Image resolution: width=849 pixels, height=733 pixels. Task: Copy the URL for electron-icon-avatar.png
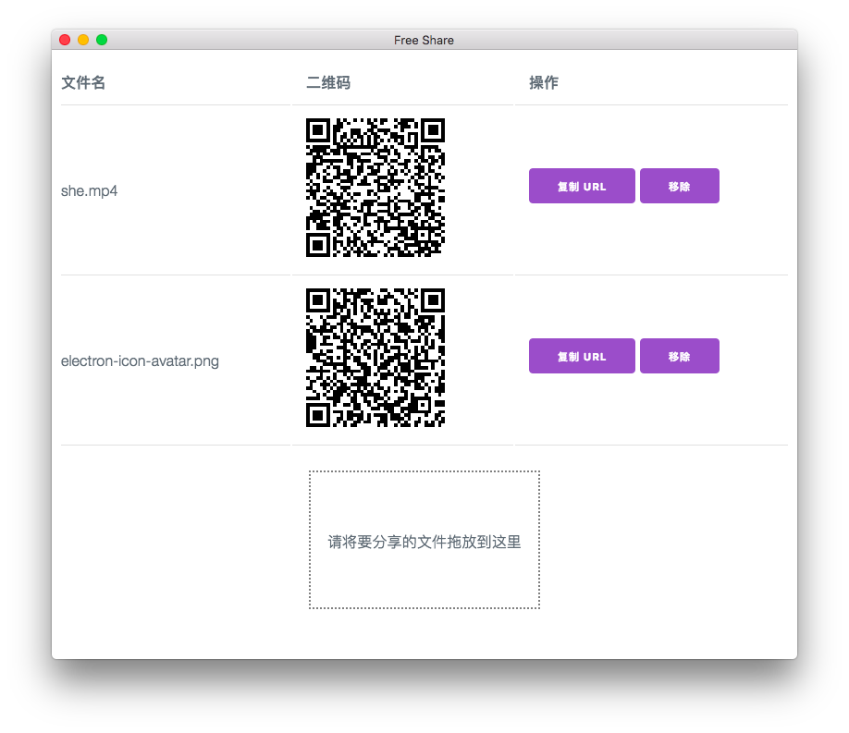tap(582, 356)
